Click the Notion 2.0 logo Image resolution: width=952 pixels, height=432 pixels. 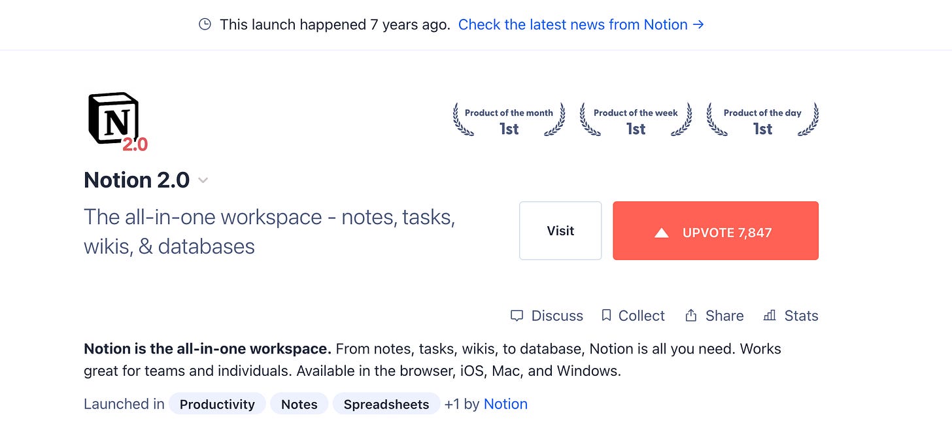click(x=118, y=122)
